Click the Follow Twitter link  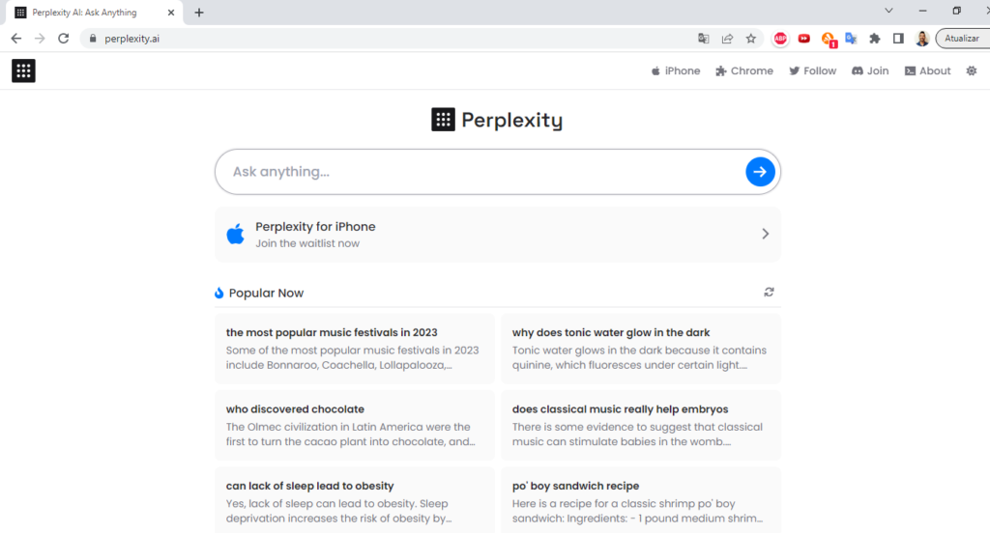pos(812,70)
